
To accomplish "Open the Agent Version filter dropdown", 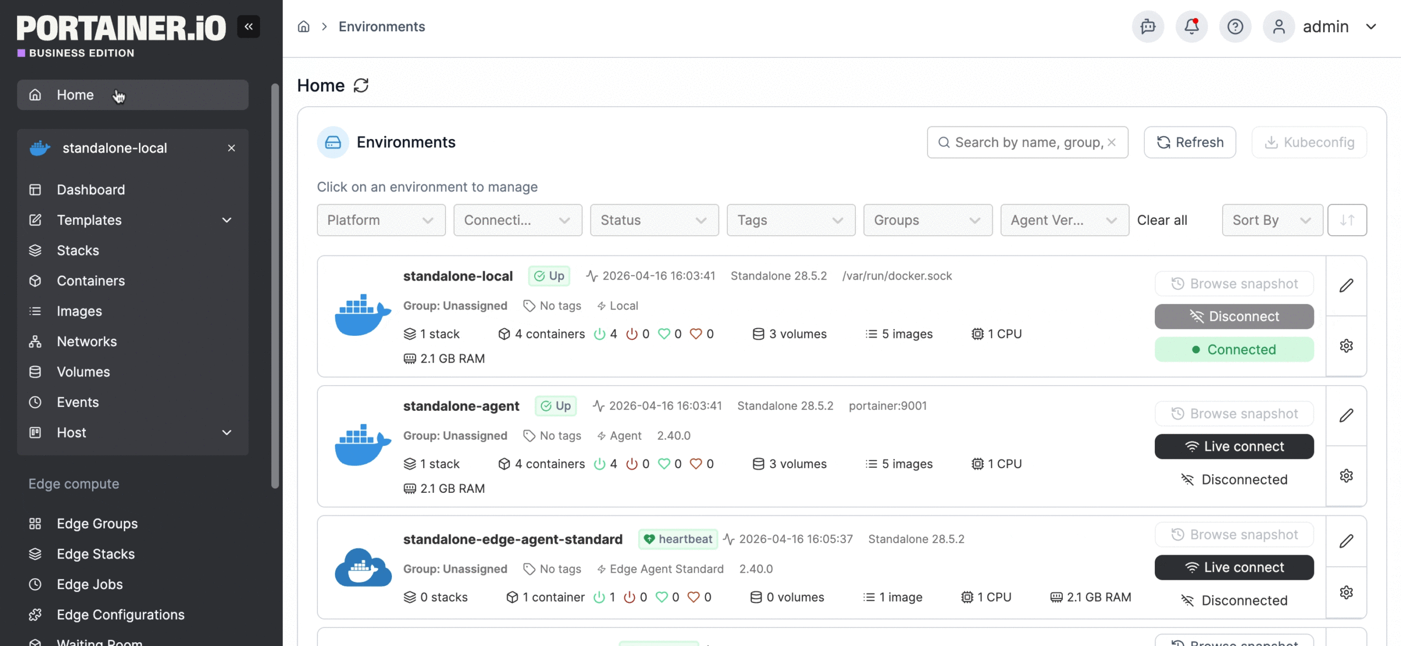I will (x=1064, y=220).
